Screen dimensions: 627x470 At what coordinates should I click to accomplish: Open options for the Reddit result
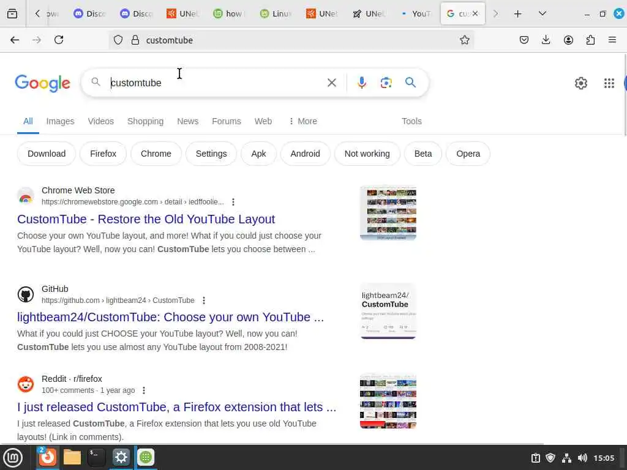pyautogui.click(x=144, y=390)
